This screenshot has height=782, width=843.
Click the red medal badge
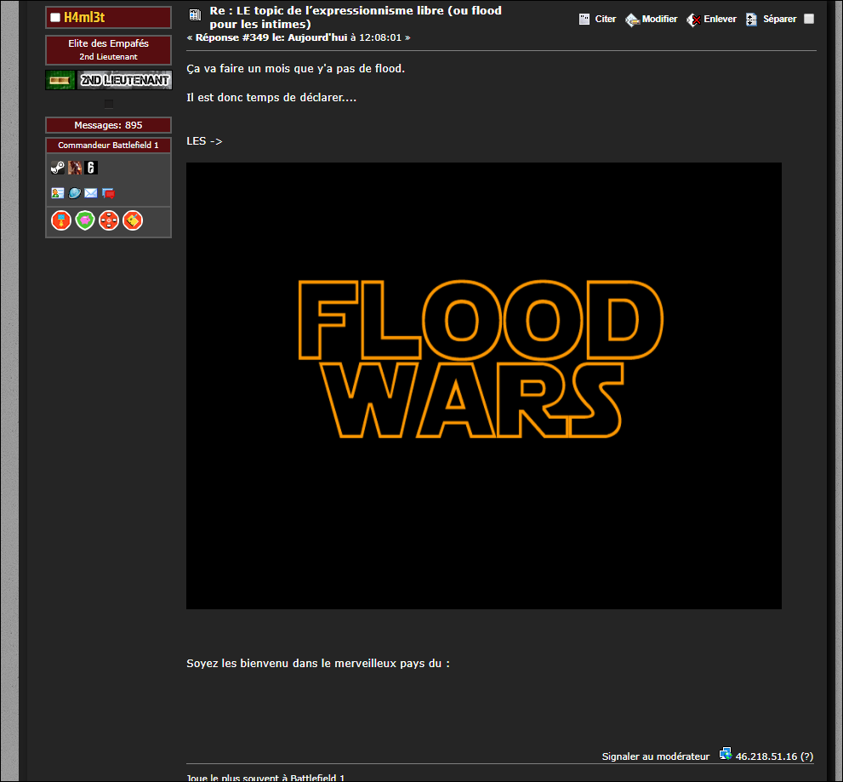(61, 220)
